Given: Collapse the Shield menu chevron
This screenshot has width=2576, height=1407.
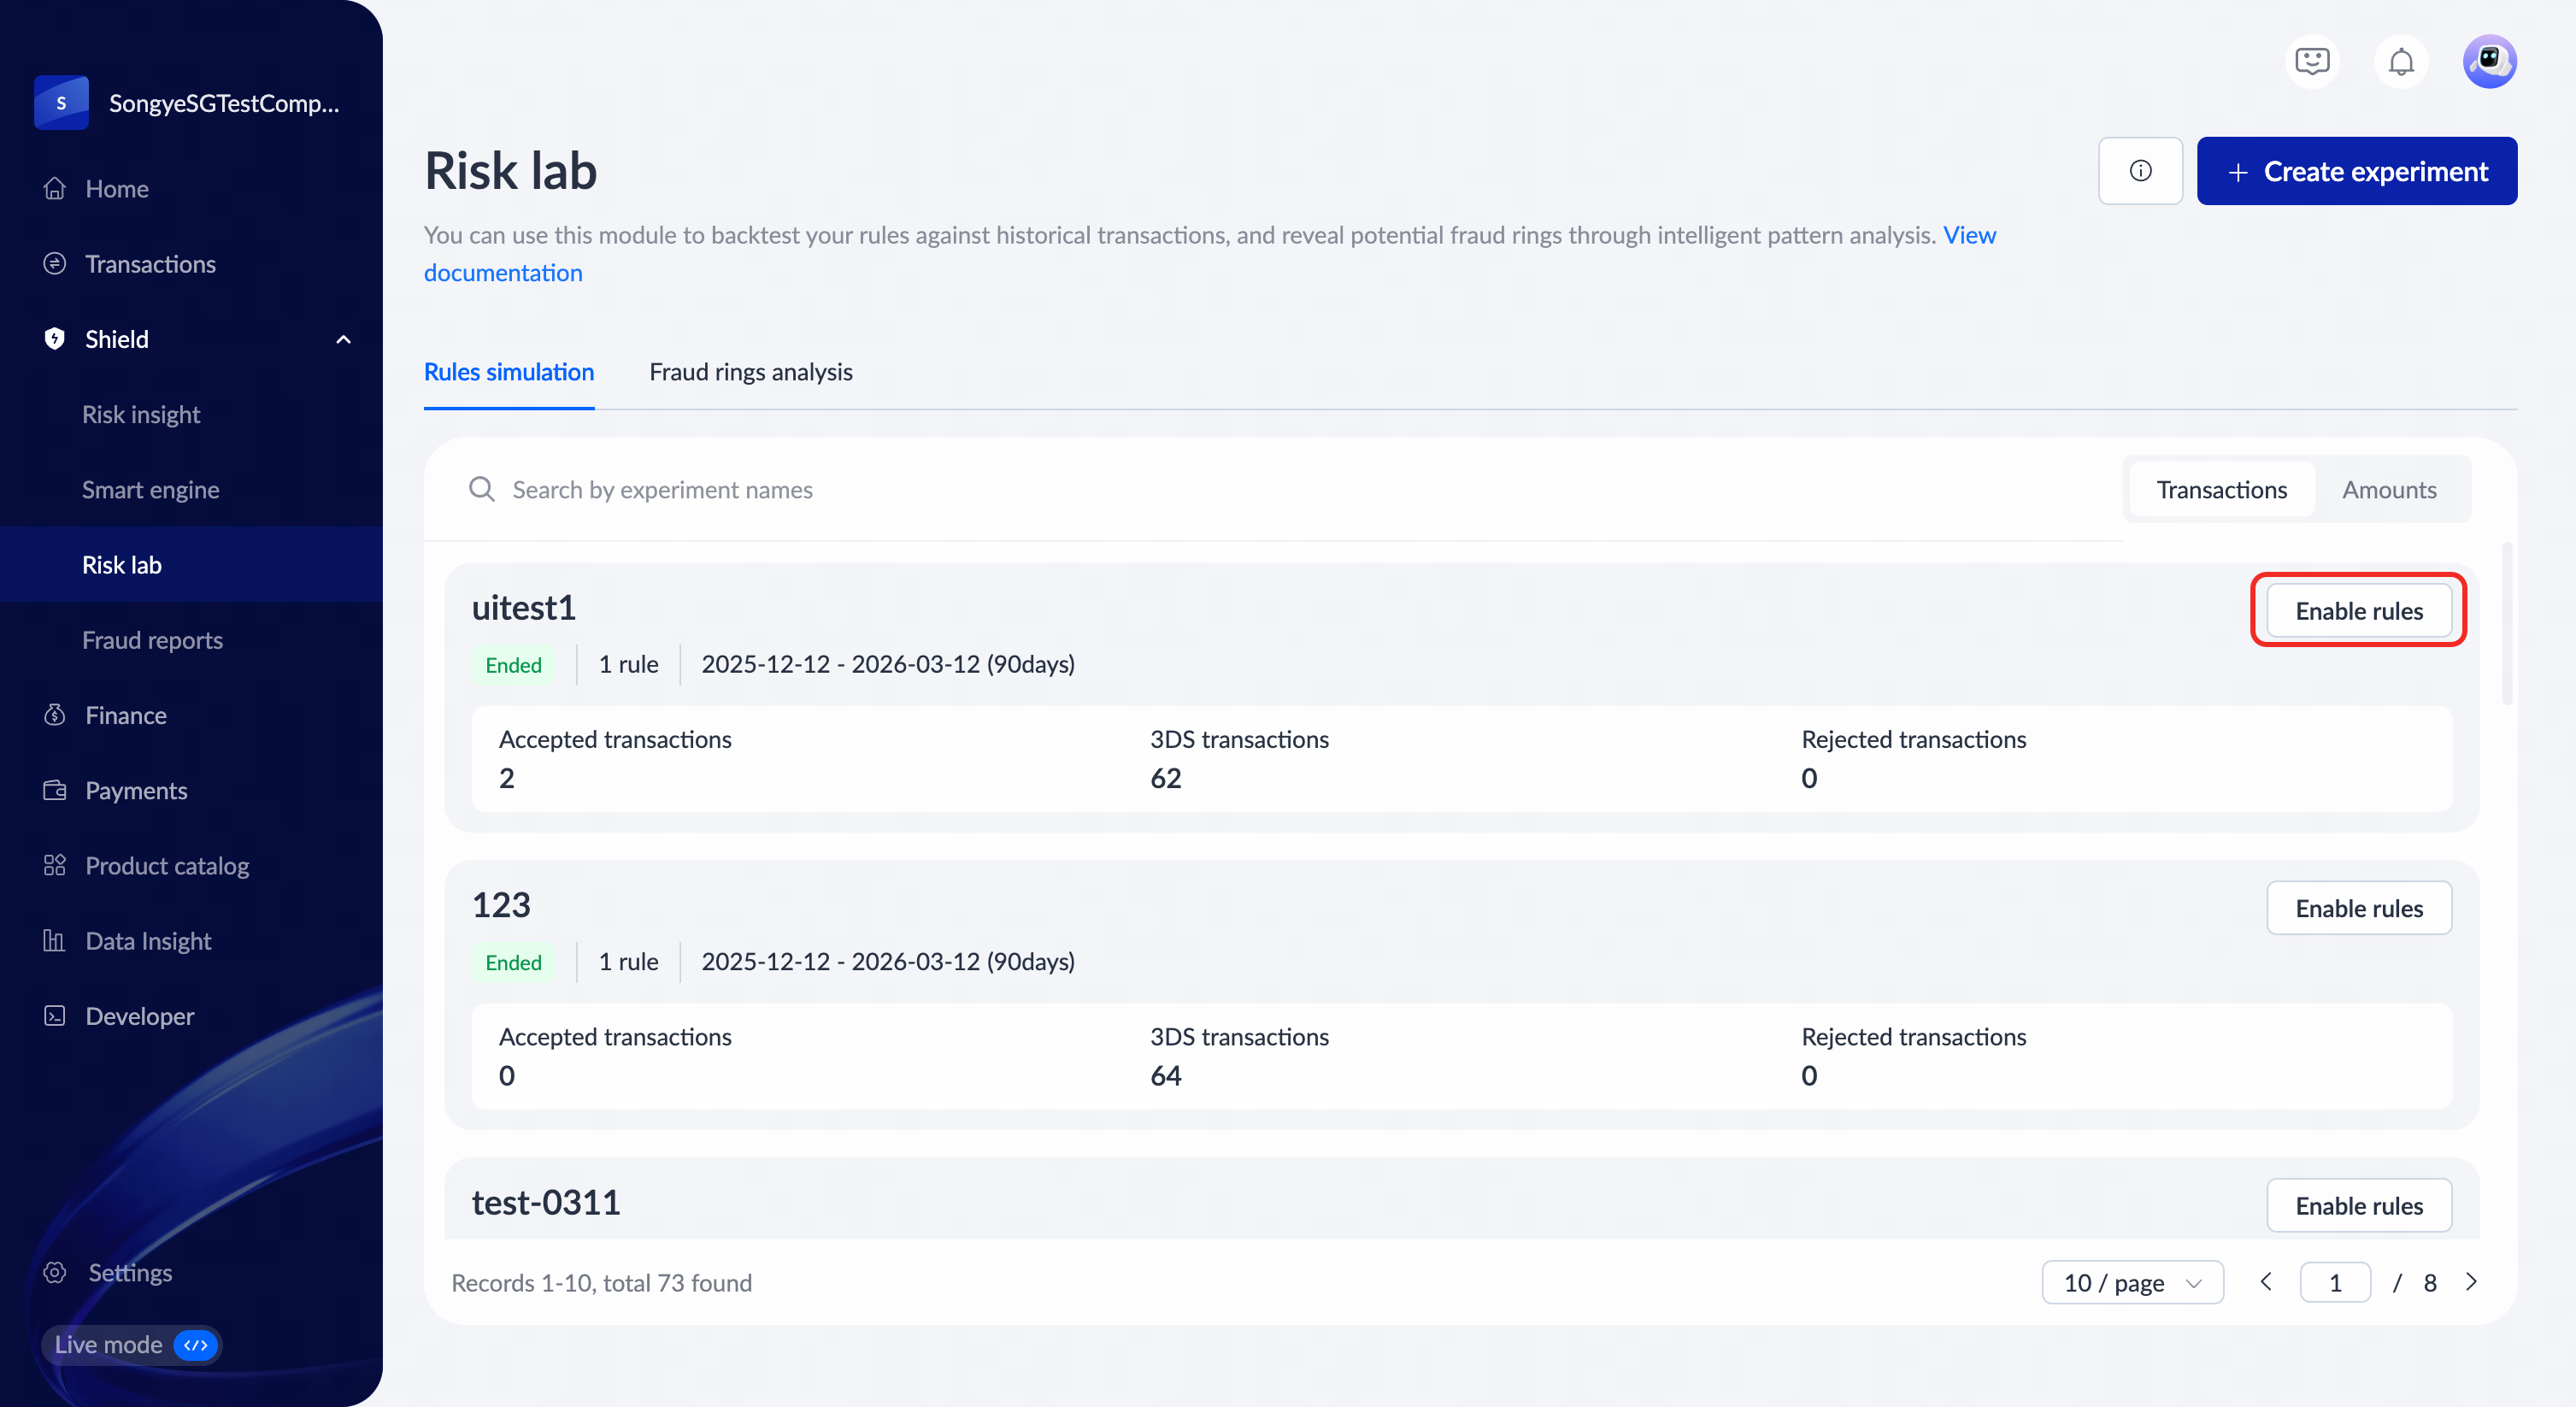Looking at the screenshot, I should 343,340.
